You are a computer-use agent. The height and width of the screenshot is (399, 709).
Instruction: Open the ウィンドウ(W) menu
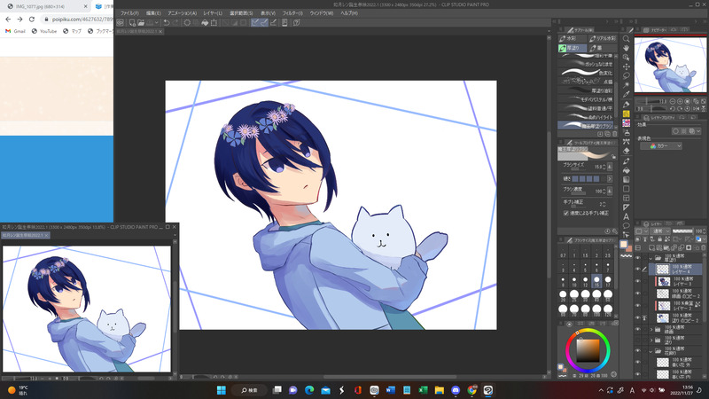(322, 13)
